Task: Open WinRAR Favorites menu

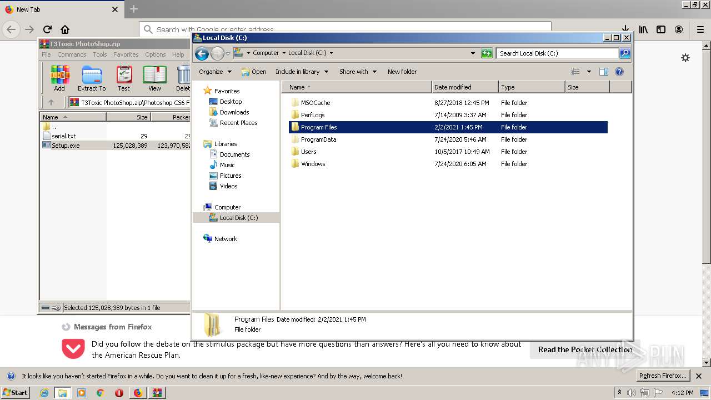Action: pyautogui.click(x=126, y=54)
